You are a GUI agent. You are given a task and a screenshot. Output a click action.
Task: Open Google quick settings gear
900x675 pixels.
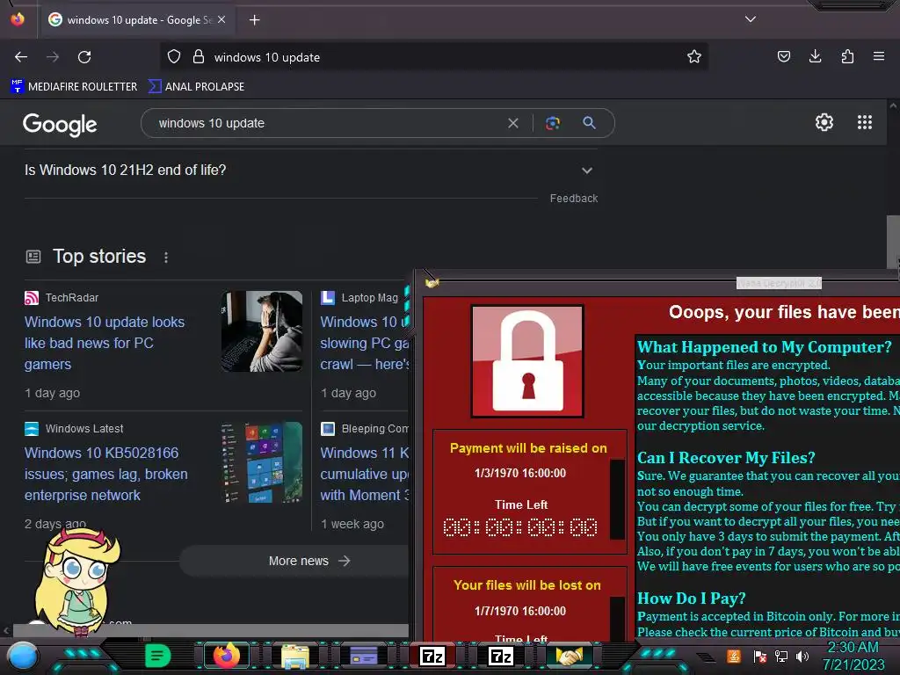coord(824,122)
